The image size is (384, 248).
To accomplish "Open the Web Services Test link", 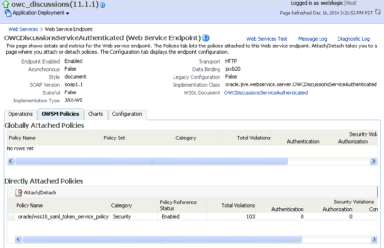I will pos(267,39).
